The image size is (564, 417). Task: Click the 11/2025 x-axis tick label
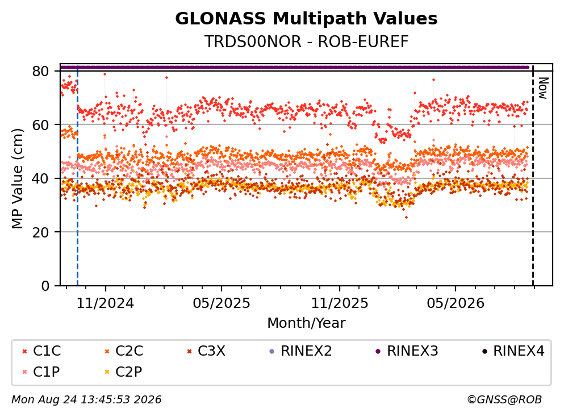340,303
